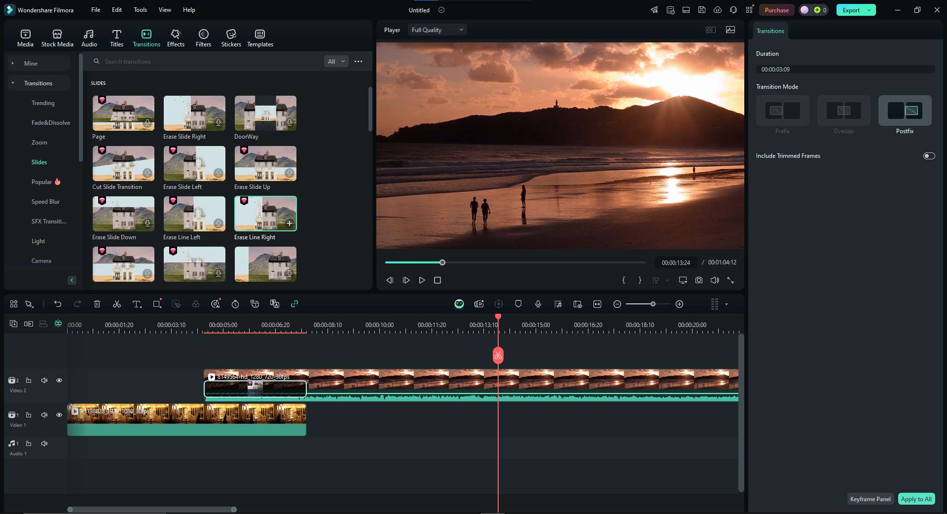The image size is (947, 514).
Task: Hide the Video 2 track with the eye icon
Action: 59,380
